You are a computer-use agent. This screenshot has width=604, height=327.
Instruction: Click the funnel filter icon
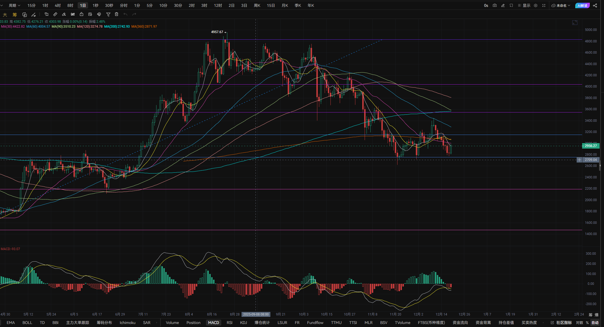coord(108,14)
